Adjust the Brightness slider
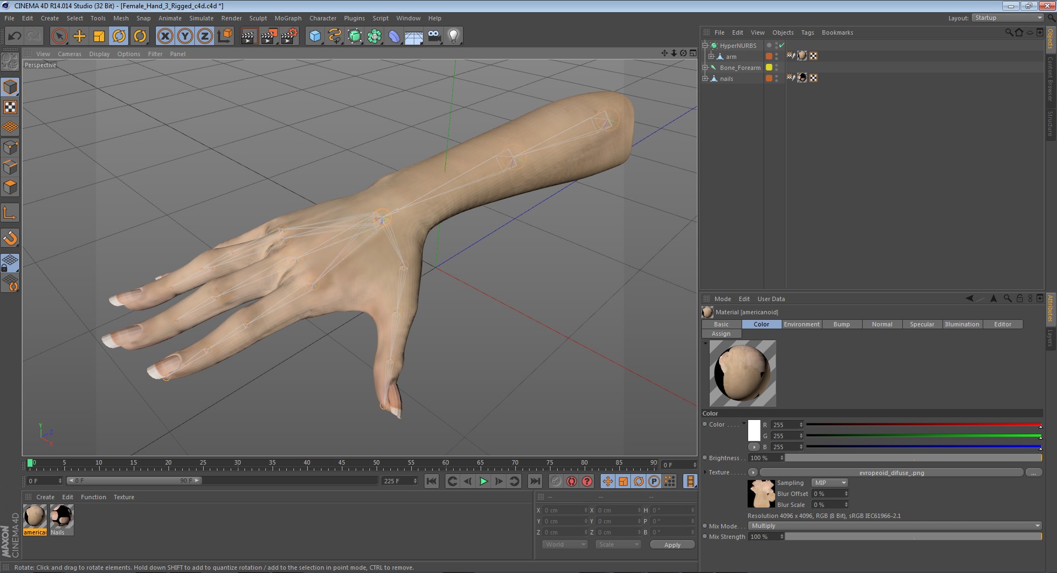1057x573 pixels. 913,458
